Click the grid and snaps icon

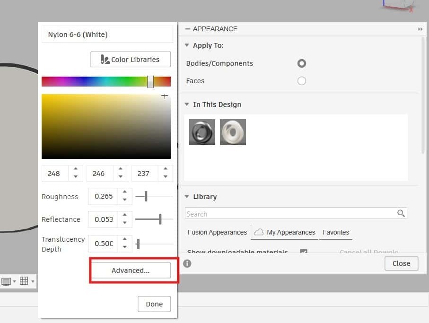(x=24, y=280)
